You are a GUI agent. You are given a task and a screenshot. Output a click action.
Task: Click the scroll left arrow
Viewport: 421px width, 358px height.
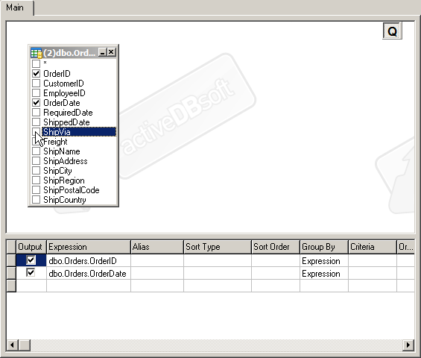(12, 345)
